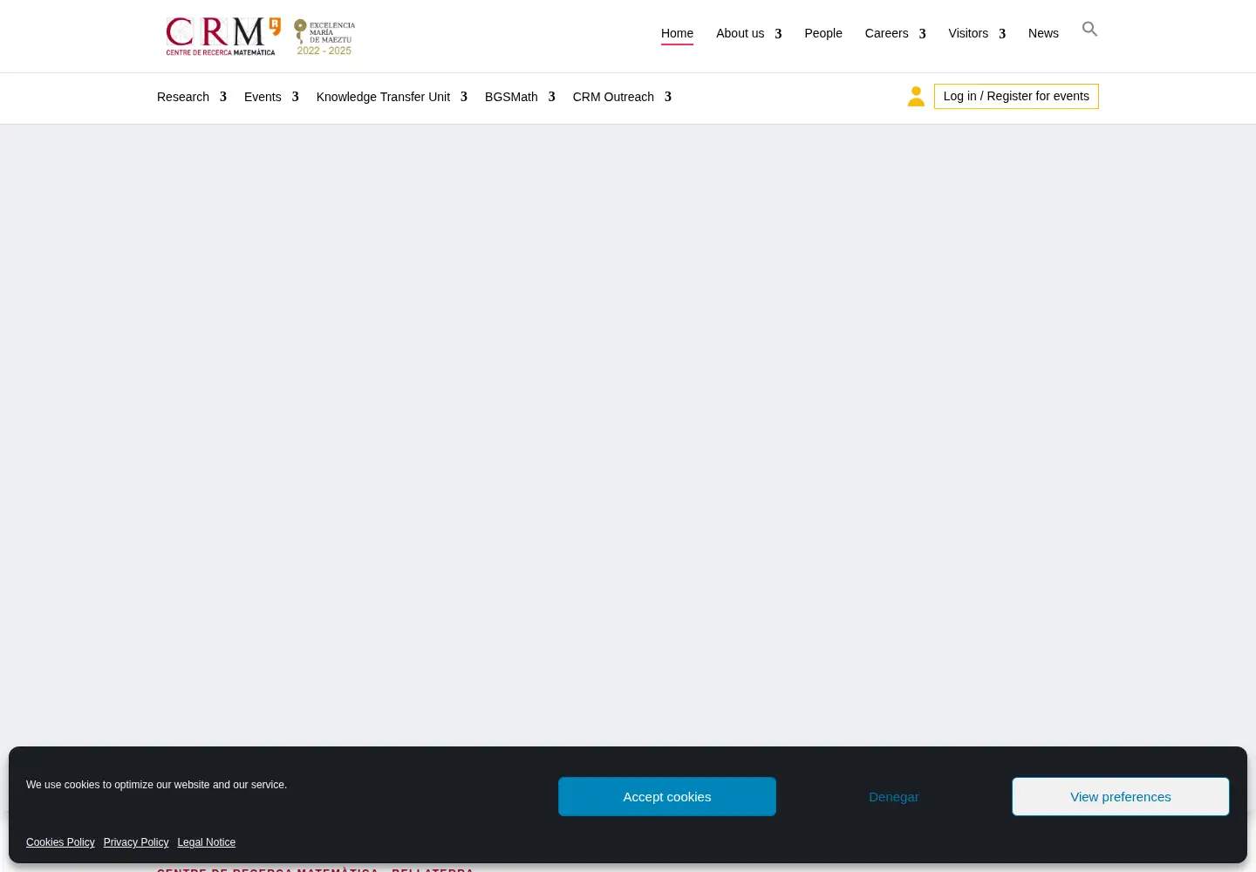Viewport: 1256px width, 872px height.
Task: Select the Careers menu label
Action: point(886,33)
